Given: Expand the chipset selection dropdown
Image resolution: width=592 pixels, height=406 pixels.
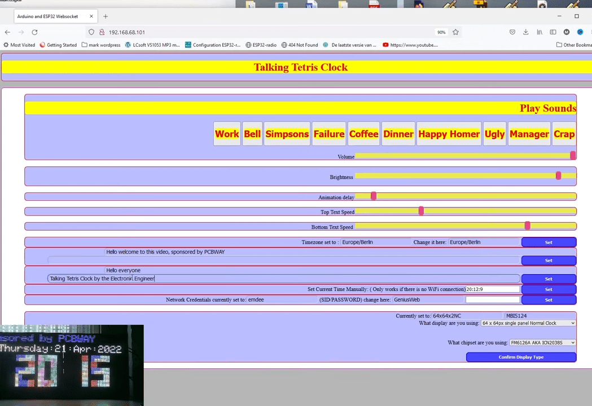Looking at the screenshot, I should click(x=542, y=342).
